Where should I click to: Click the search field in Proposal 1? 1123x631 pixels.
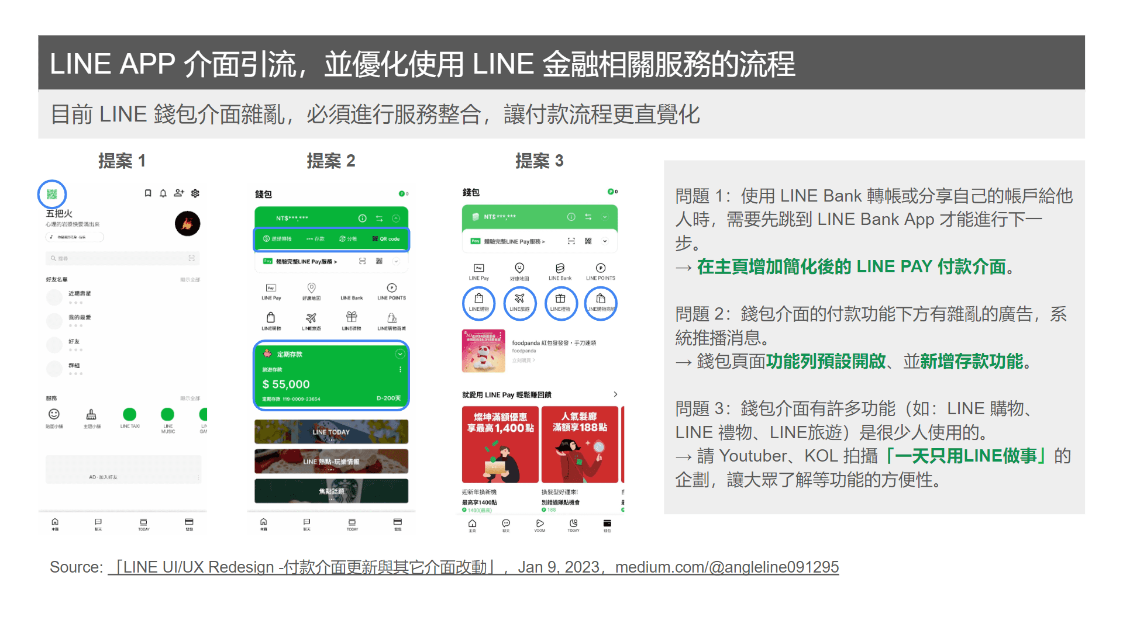click(123, 258)
